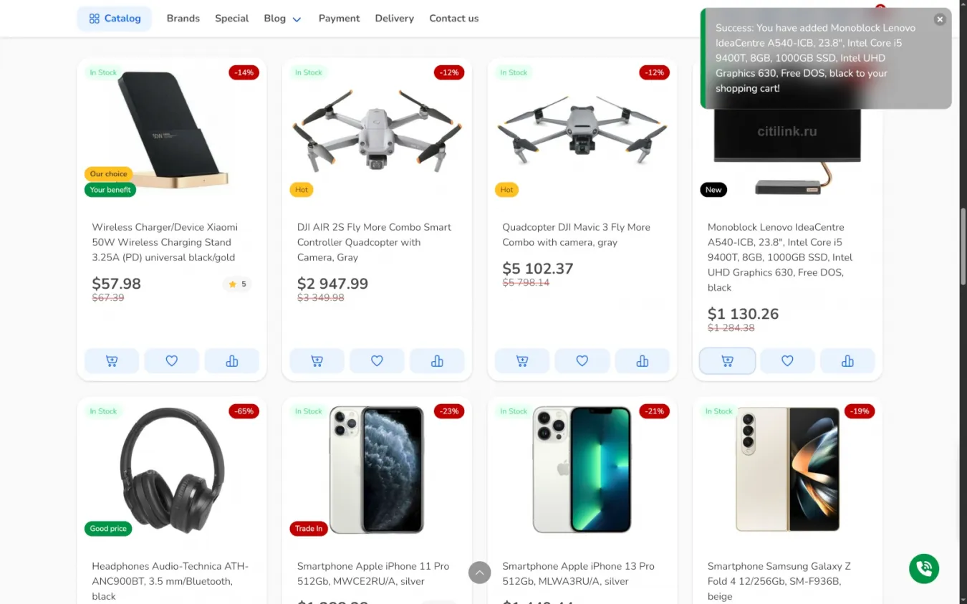Add DJI AIR 2S to cart
Image resolution: width=967 pixels, height=604 pixels.
(x=317, y=361)
